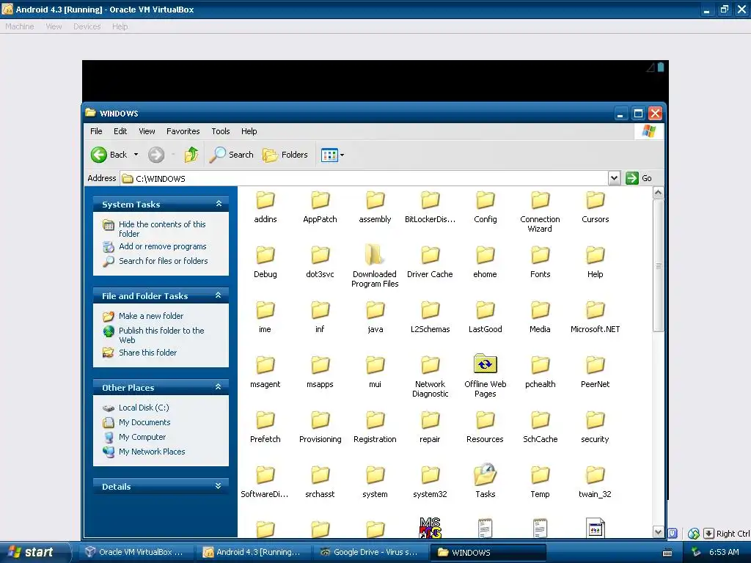The image size is (751, 563).
Task: Select the Downloaded Program Files folder
Action: pos(375,267)
